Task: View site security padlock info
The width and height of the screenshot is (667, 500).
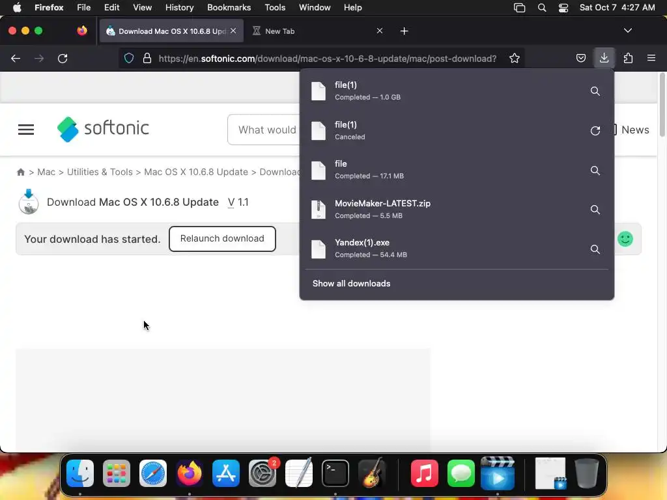Action: 147,58
